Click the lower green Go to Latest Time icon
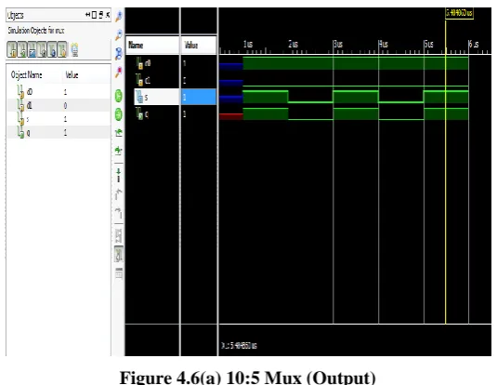This screenshot has width=497, height=385. [x=119, y=114]
